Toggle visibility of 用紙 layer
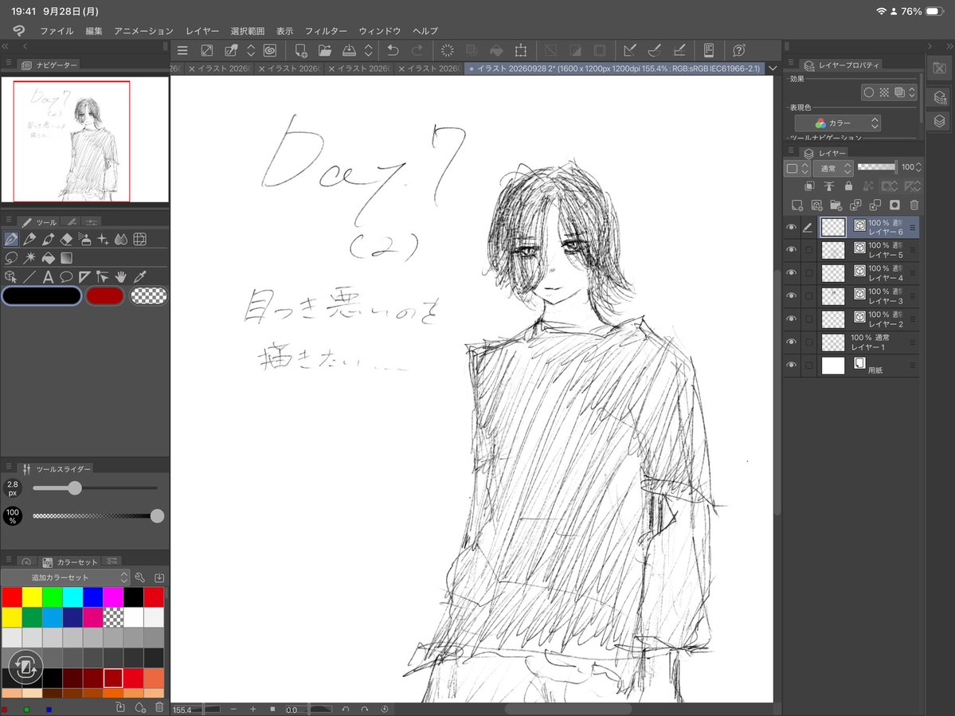This screenshot has height=716, width=955. pos(791,366)
